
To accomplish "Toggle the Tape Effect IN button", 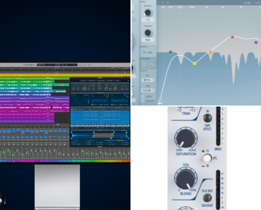I will [x=207, y=118].
